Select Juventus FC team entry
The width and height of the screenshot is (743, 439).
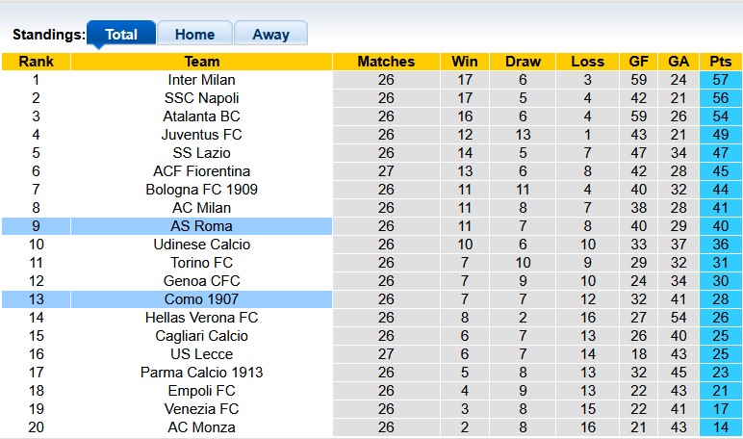[x=201, y=135]
